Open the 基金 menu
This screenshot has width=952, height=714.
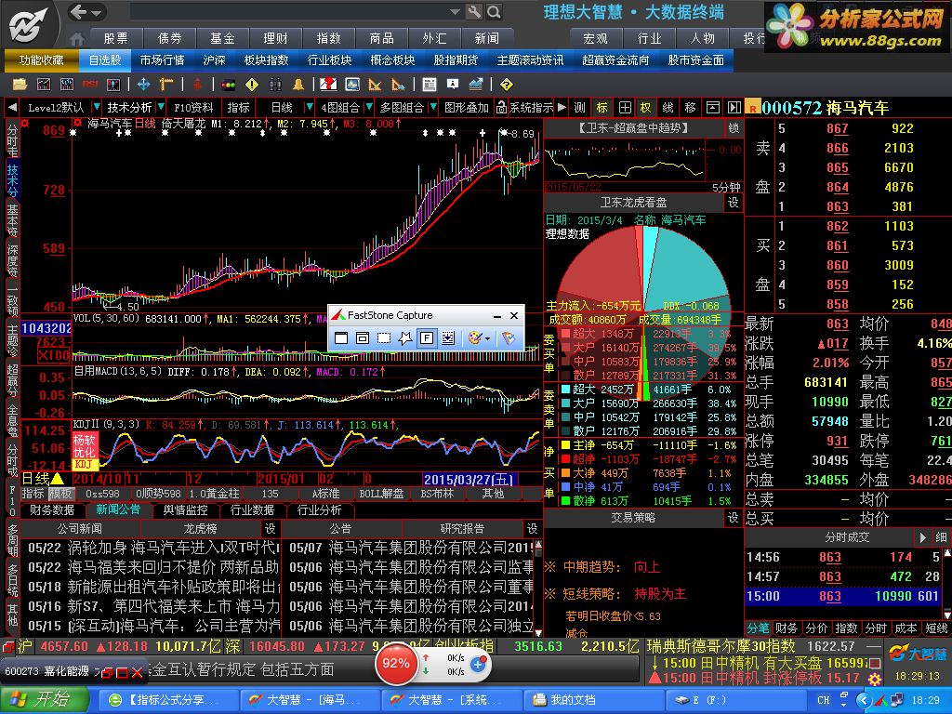coord(222,39)
